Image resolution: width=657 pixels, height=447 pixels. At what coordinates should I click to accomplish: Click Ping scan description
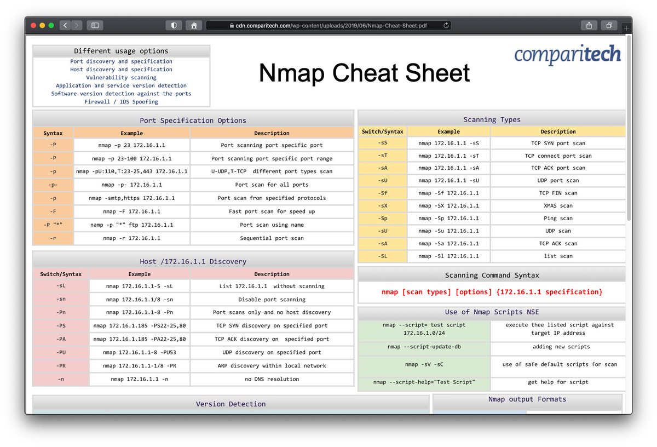(558, 218)
